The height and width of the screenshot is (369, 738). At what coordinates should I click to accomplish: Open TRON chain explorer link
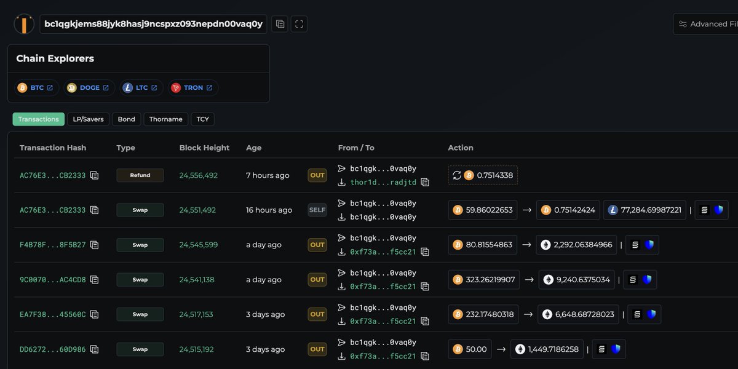(192, 88)
